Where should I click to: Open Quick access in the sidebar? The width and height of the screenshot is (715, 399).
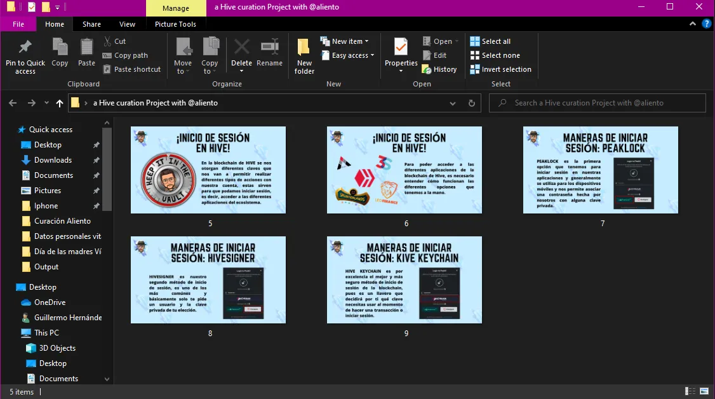[x=51, y=130]
